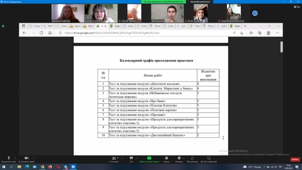Click the green screen viewing banner
Viewport: 302px width, 170px height.
click(164, 2)
